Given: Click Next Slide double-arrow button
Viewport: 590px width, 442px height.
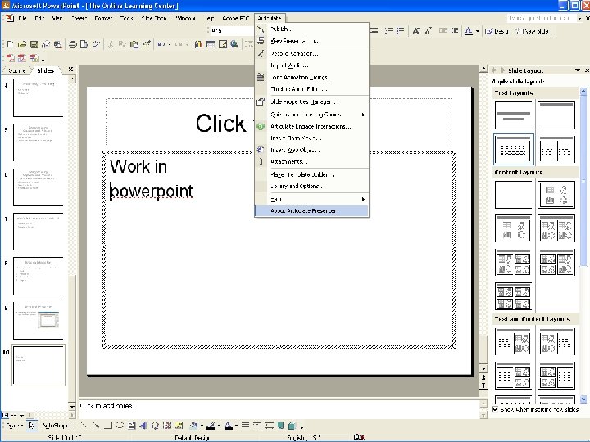Looking at the screenshot, I should coord(483,386).
